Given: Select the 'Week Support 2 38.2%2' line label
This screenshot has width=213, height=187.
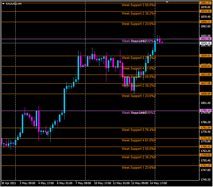Looking at the screenshot, I should click(139, 85).
